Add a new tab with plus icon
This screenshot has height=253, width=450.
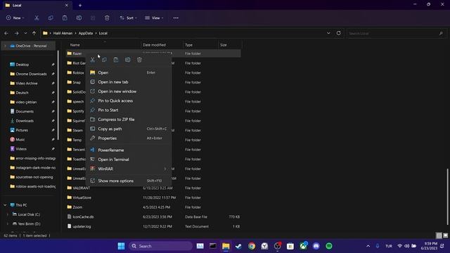pos(80,5)
